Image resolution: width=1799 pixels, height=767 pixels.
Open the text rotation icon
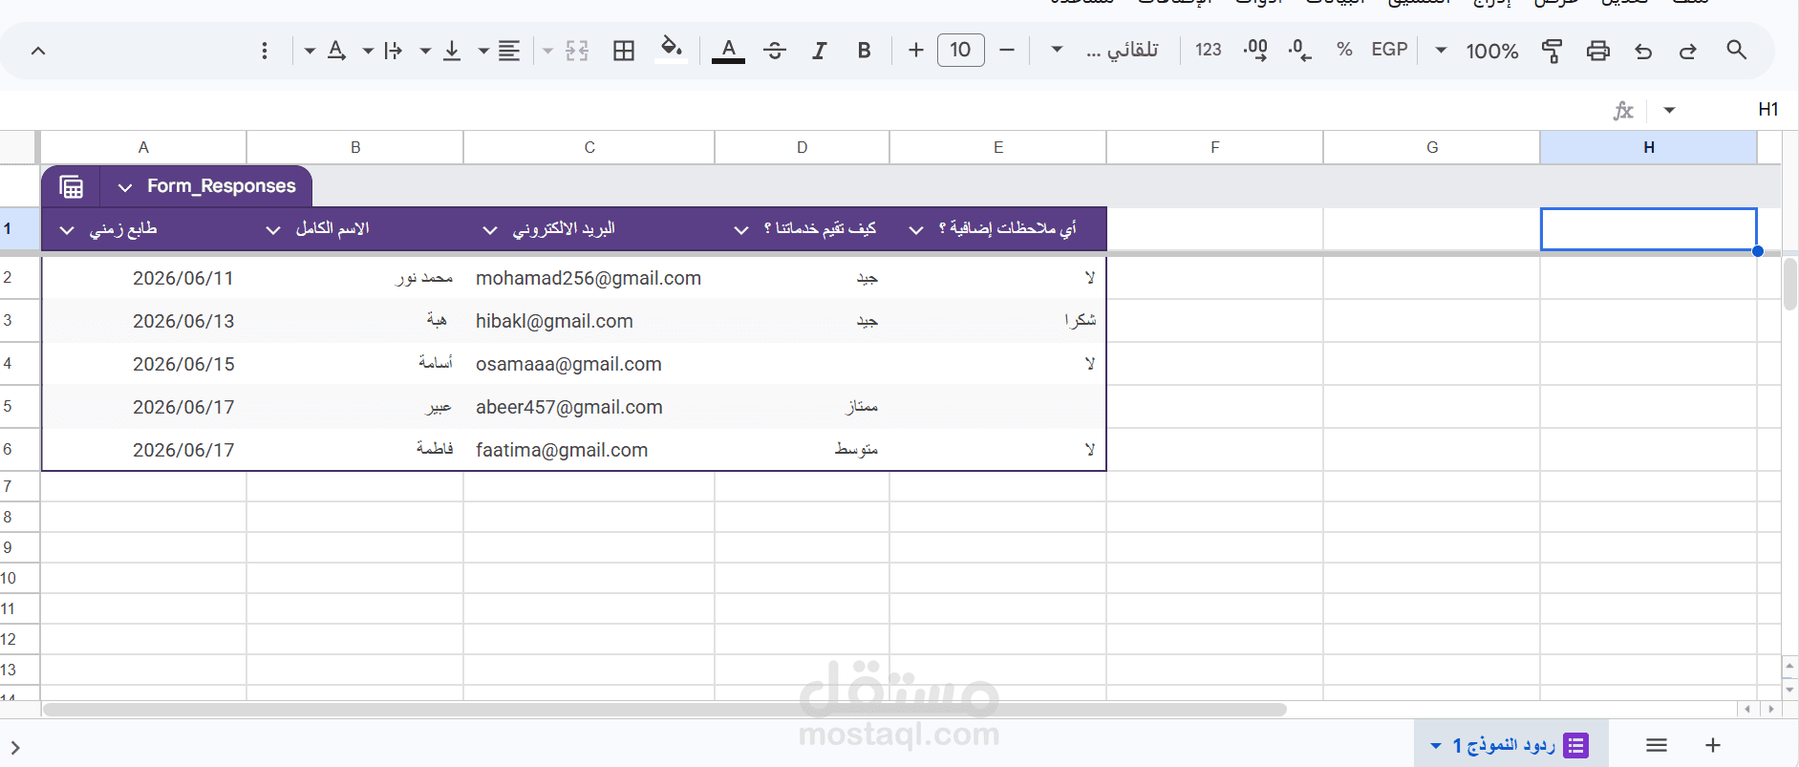pyautogui.click(x=336, y=51)
